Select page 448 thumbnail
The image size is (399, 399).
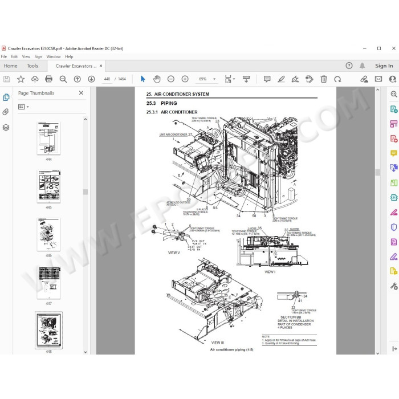[x=48, y=330]
